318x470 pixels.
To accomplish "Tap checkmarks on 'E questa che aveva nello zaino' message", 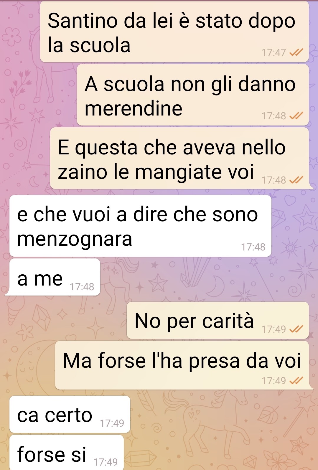I will tap(296, 180).
